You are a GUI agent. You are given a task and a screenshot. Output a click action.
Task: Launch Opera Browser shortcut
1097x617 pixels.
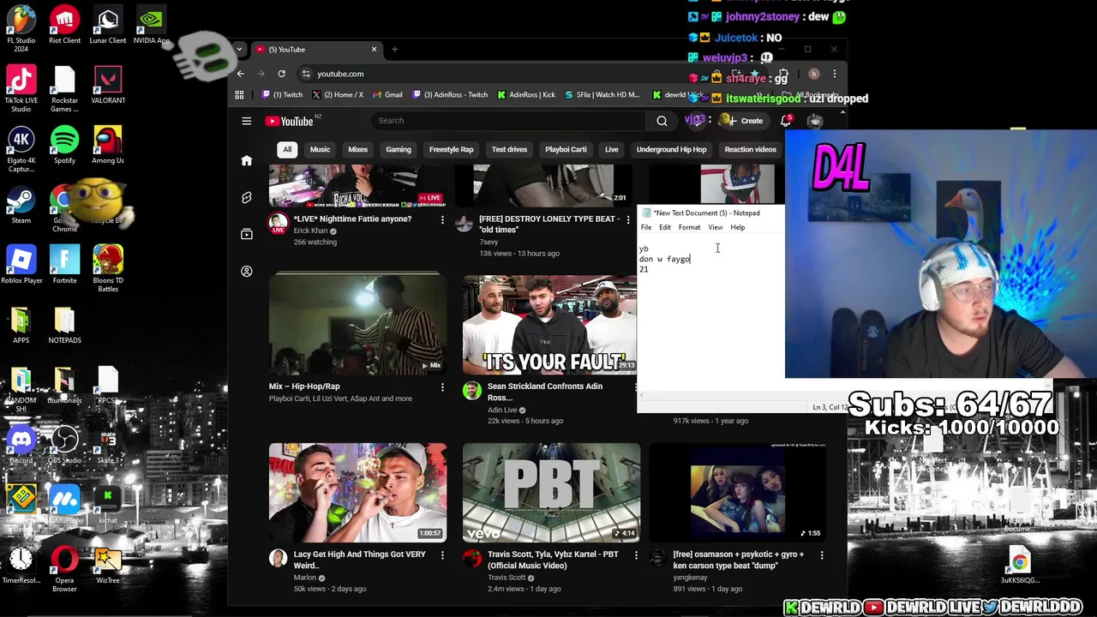click(x=64, y=570)
